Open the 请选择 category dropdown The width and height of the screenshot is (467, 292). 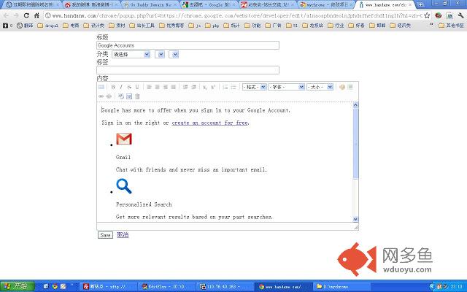[x=131, y=55]
